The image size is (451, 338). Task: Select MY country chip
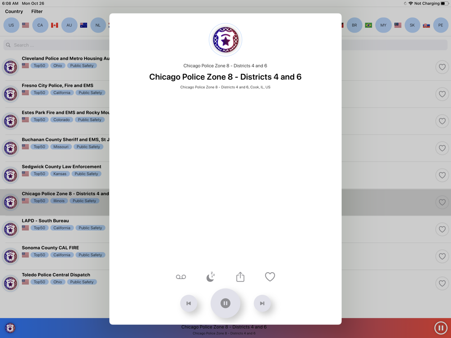[x=383, y=25]
